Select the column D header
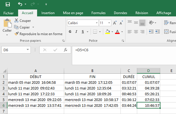 tap(148, 71)
